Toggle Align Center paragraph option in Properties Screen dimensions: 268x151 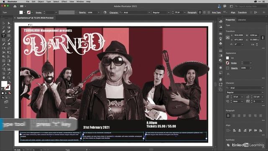(x=234, y=116)
